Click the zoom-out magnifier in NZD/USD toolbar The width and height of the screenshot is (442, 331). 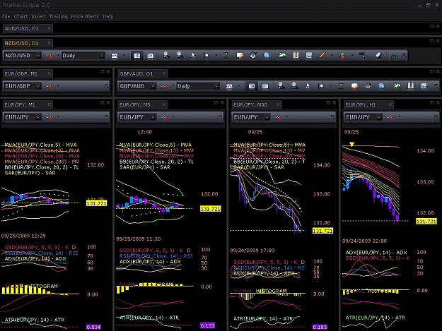click(180, 55)
